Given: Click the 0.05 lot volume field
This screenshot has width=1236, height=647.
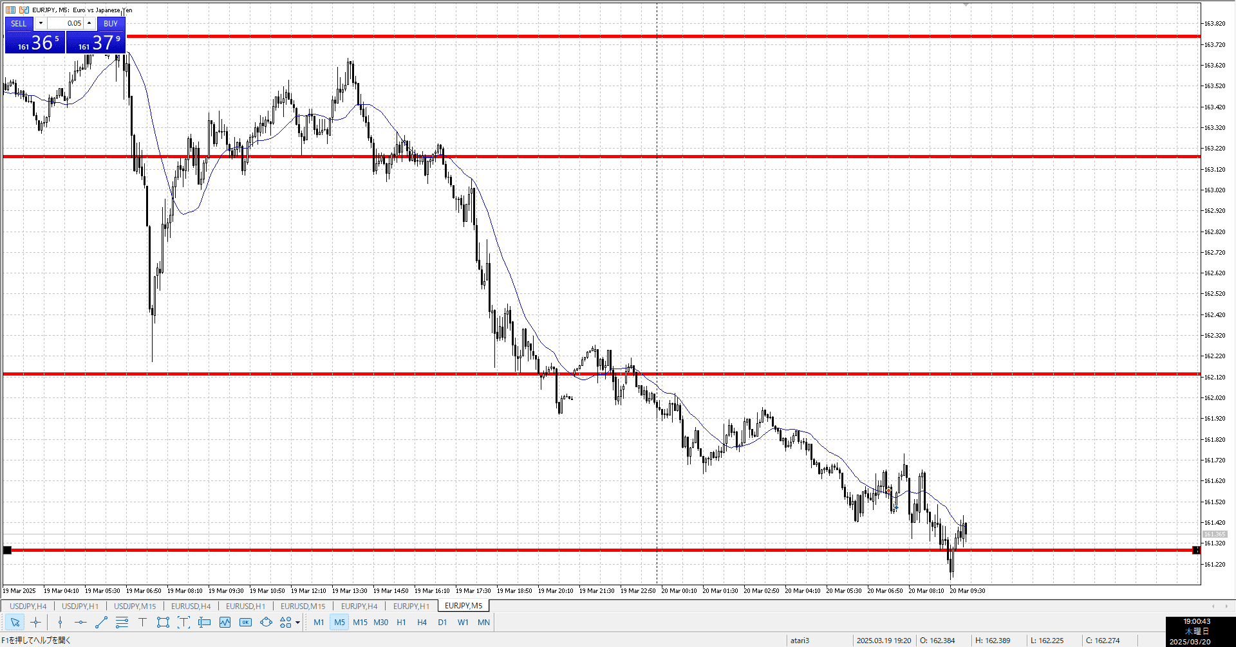Looking at the screenshot, I should pos(66,23).
